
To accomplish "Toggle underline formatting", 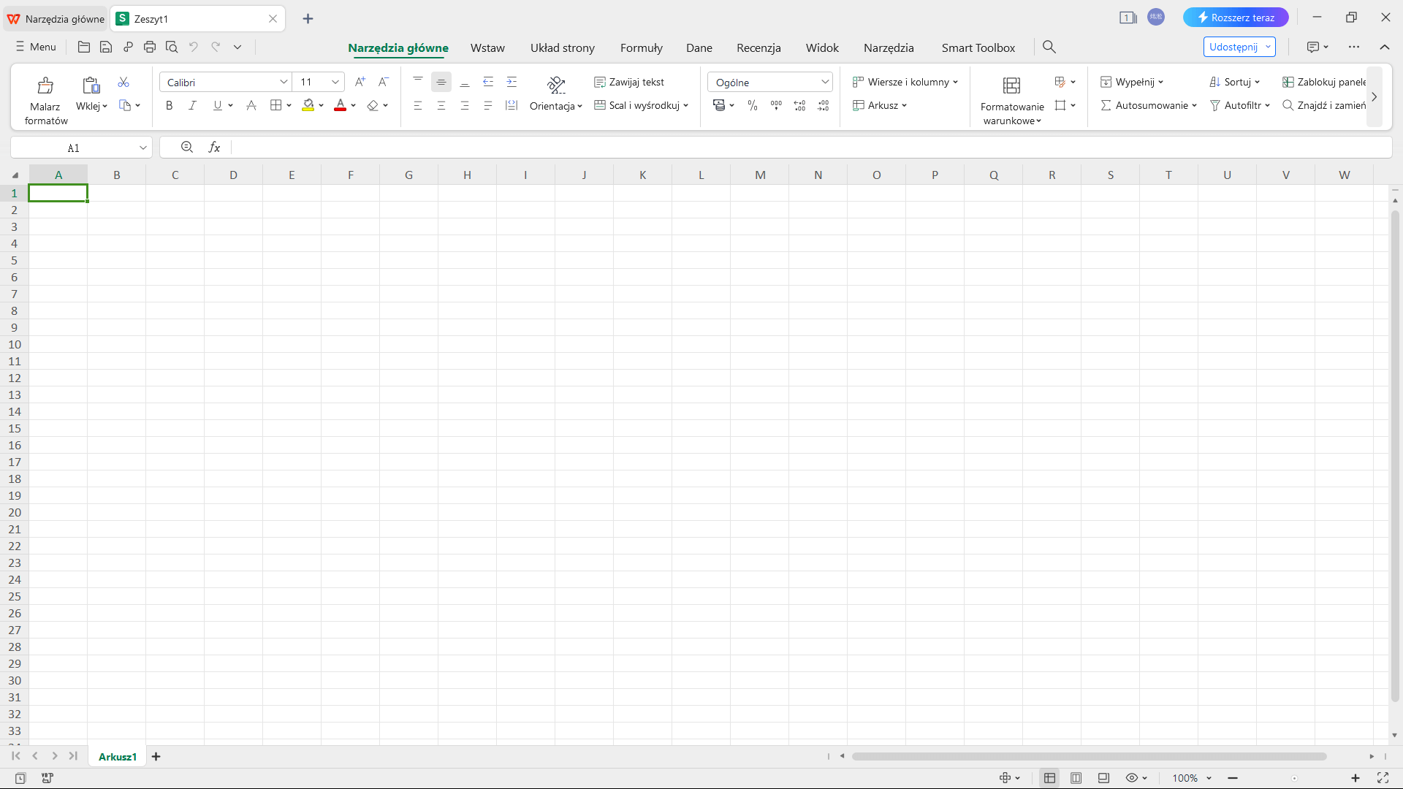I will (x=217, y=105).
